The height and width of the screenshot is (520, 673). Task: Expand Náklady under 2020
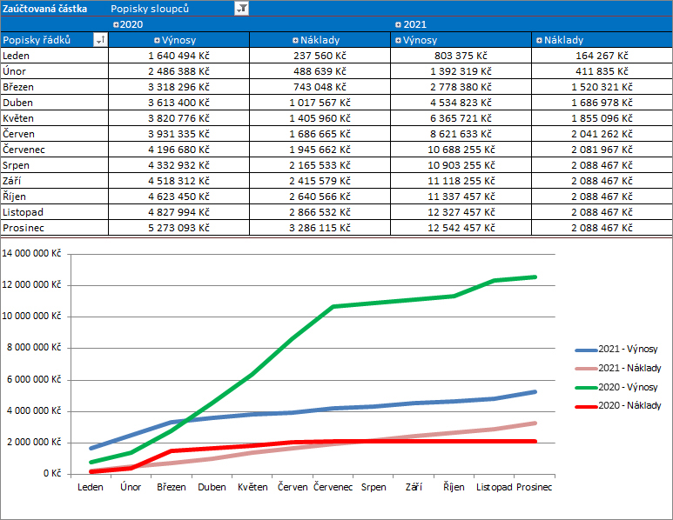[x=295, y=40]
